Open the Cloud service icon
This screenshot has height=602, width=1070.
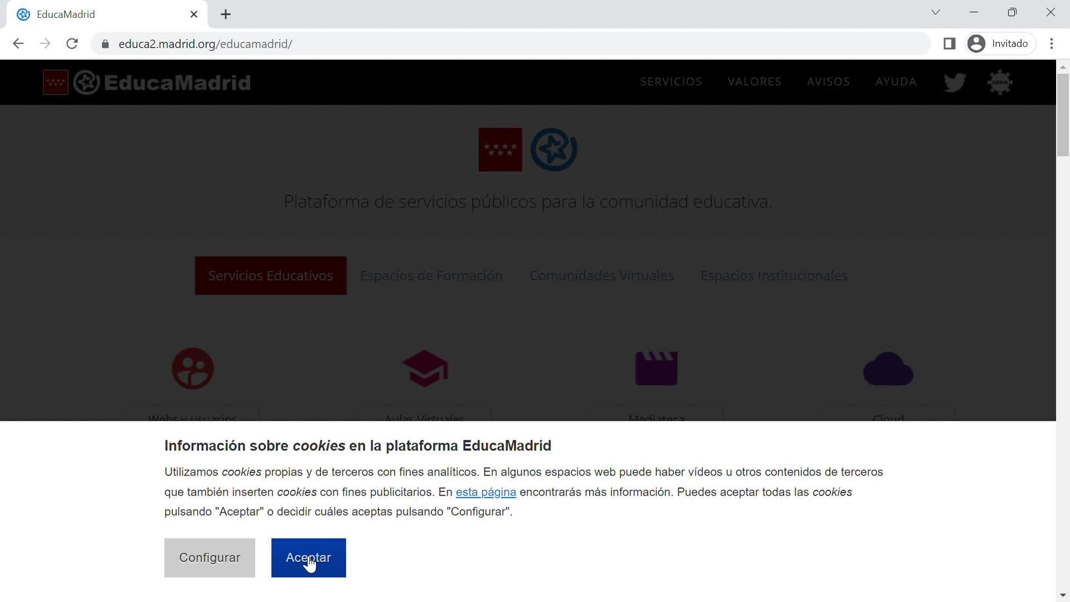(888, 368)
